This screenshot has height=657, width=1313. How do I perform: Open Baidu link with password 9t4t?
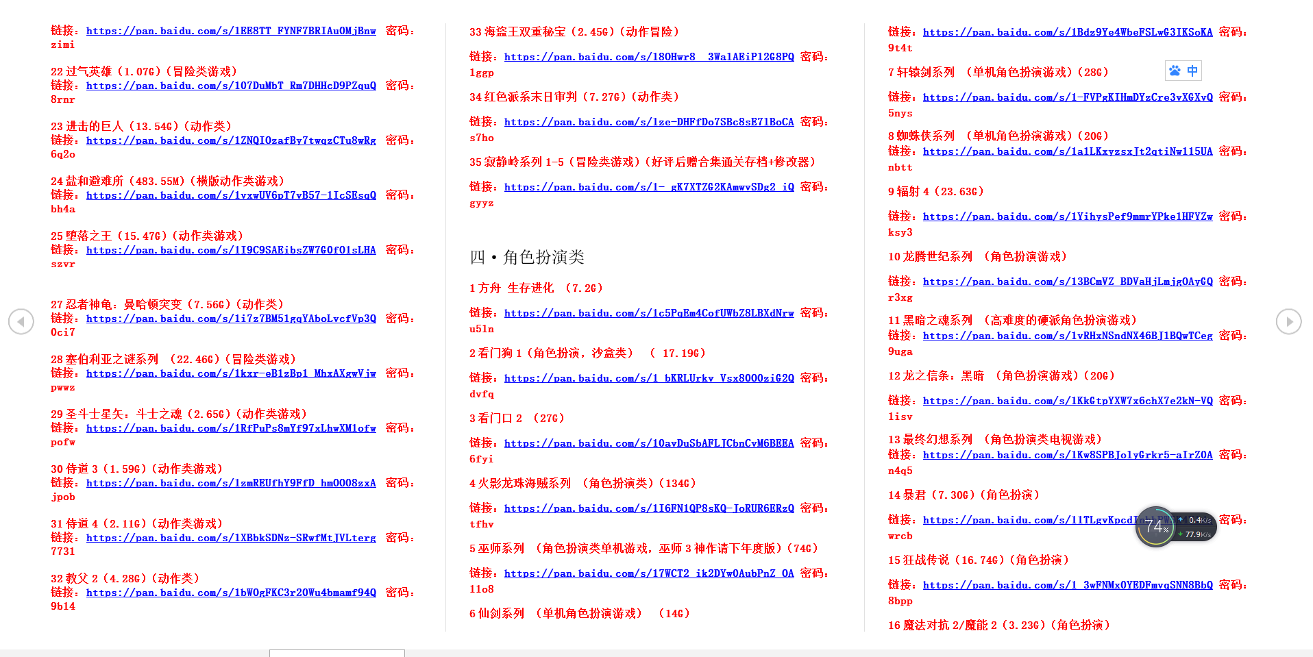pyautogui.click(x=1068, y=32)
